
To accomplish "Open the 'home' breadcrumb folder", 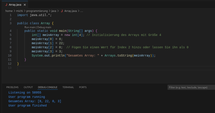I will (x=9, y=11).
